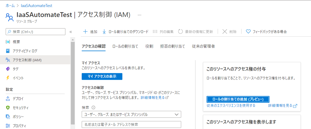Image resolution: width=311 pixels, height=129 pixels.
Task: Collapse the sidebar with double chevron
Action: point(70,32)
